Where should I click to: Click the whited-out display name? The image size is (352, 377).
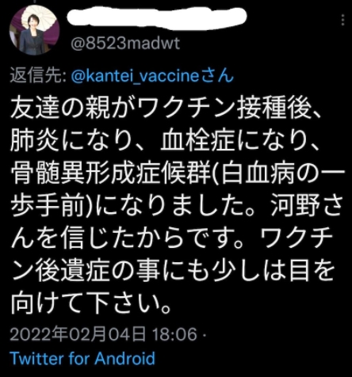click(x=156, y=16)
